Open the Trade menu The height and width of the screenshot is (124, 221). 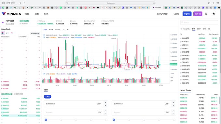[27, 14]
